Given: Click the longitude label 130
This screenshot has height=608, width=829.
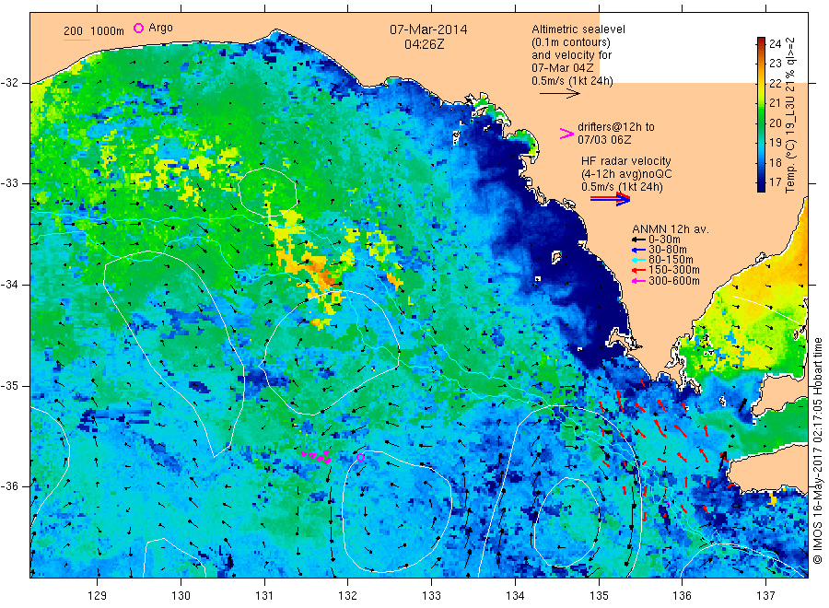Looking at the screenshot, I should tap(181, 596).
